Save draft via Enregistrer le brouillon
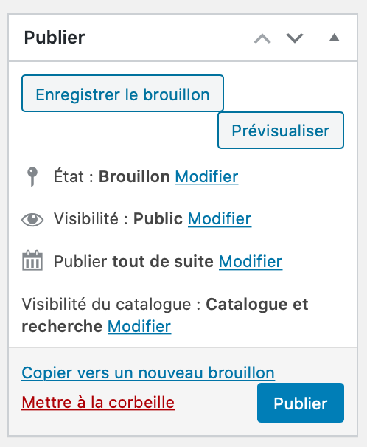The image size is (367, 447). click(x=123, y=93)
